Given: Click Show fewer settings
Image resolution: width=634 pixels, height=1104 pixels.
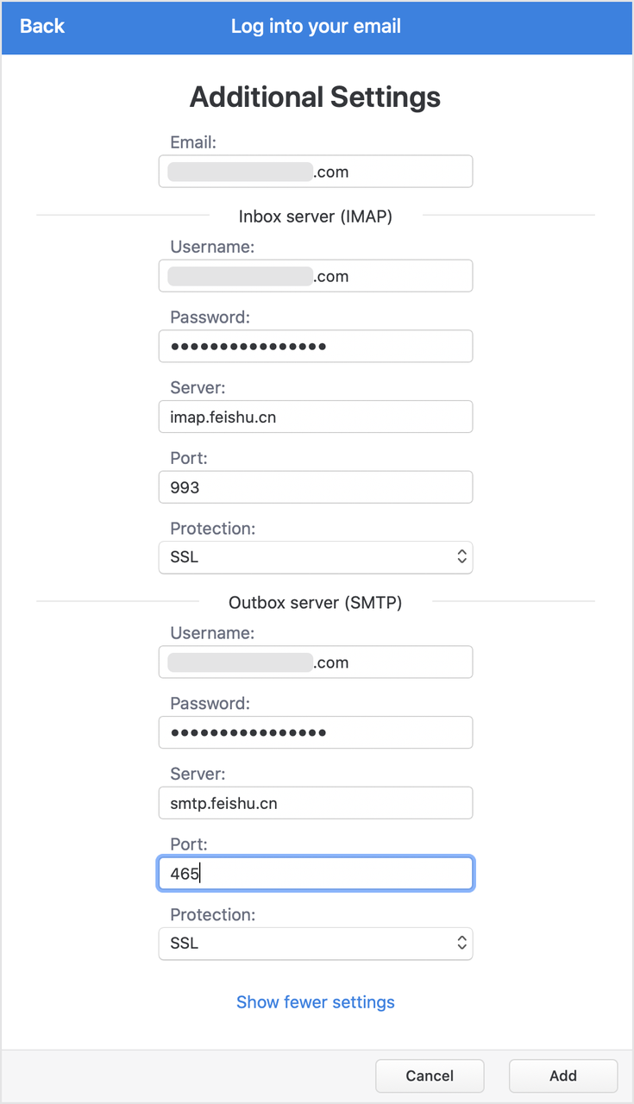Looking at the screenshot, I should coord(315,1002).
